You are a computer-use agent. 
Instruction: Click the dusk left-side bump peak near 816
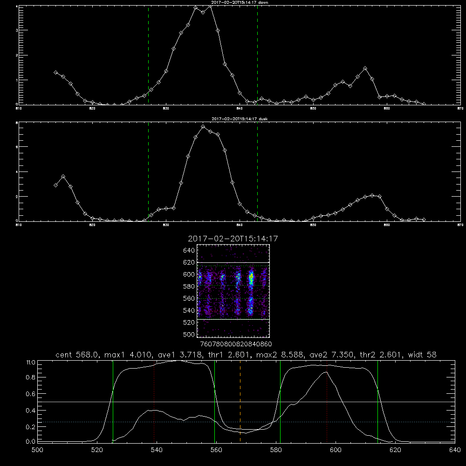tap(63, 177)
